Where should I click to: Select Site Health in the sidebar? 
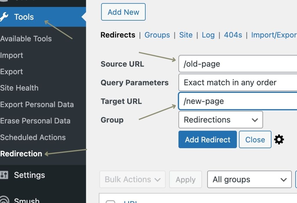coord(19,88)
